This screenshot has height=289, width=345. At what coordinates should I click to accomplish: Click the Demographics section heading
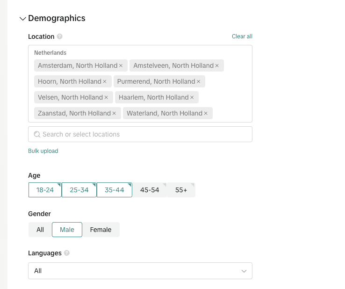pyautogui.click(x=57, y=18)
